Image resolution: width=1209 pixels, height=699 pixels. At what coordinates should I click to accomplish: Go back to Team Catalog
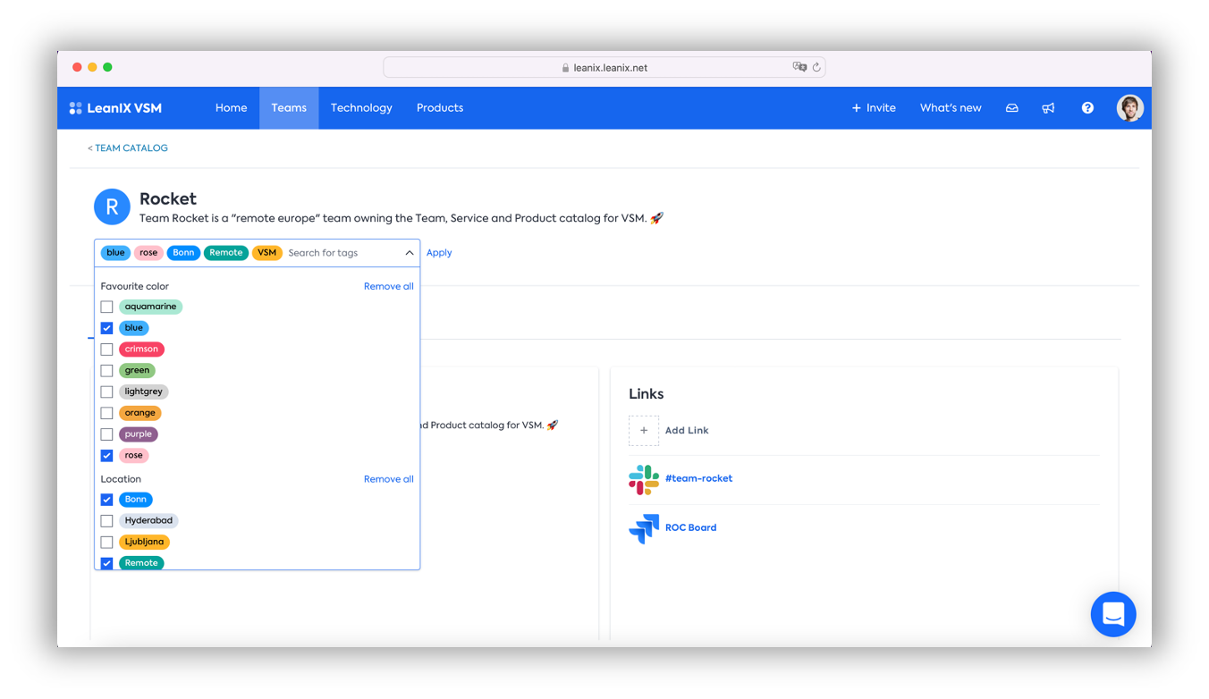pyautogui.click(x=128, y=148)
